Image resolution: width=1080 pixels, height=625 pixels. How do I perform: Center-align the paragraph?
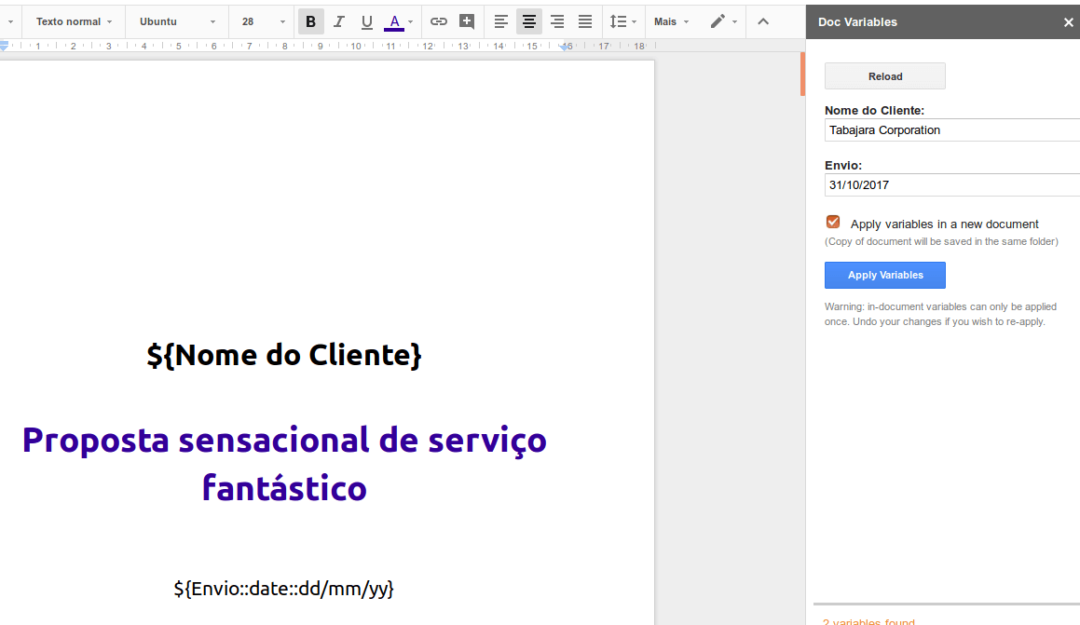tap(528, 20)
